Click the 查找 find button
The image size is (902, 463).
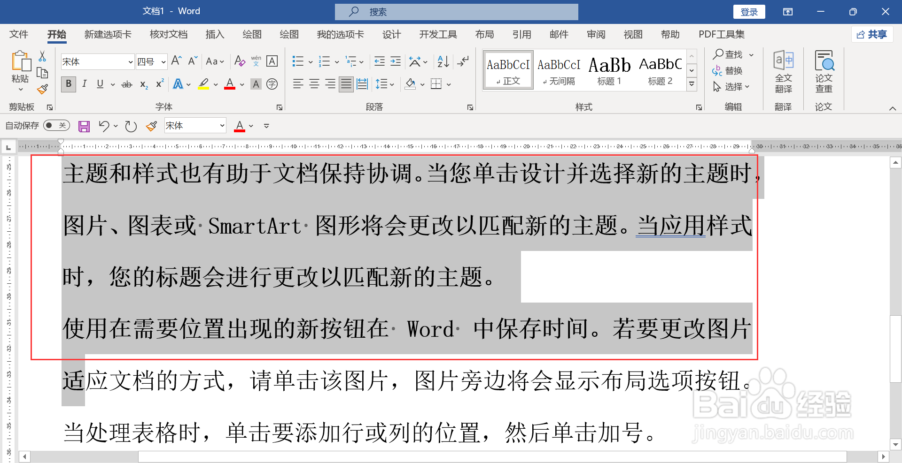729,54
